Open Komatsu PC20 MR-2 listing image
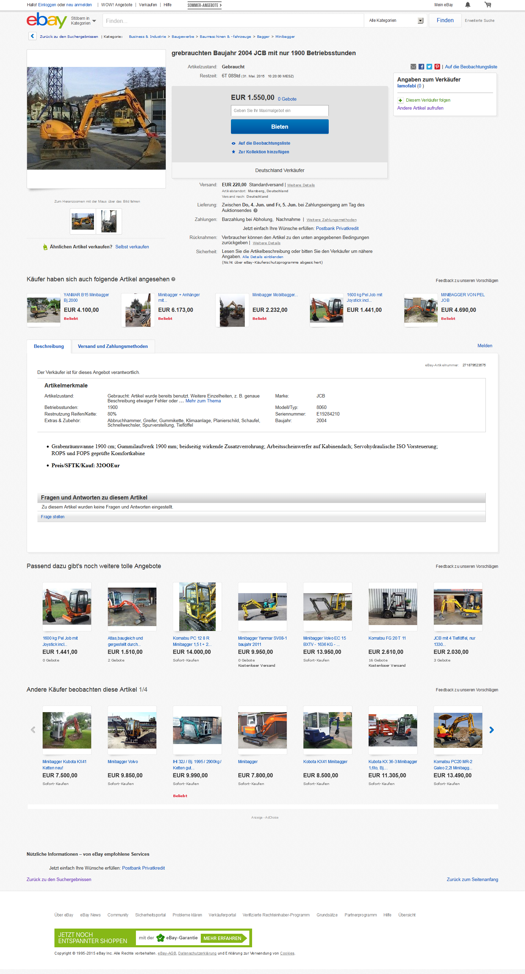525x974 pixels. pyautogui.click(x=458, y=730)
